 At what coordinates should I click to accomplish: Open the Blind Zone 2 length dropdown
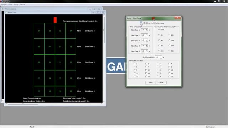[147, 35]
